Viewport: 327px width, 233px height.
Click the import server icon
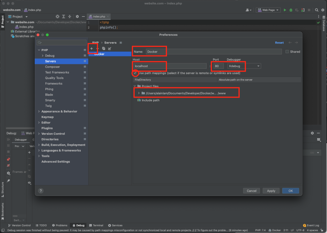coord(110,48)
